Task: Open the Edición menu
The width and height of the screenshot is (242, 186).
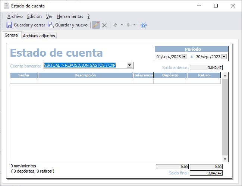Action: (34, 16)
